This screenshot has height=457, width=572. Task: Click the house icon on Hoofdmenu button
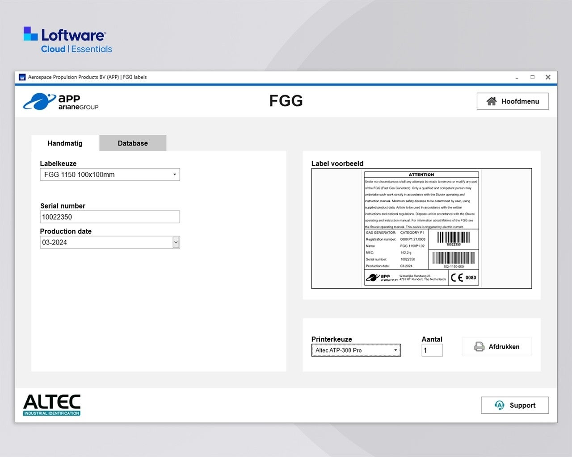coord(491,101)
